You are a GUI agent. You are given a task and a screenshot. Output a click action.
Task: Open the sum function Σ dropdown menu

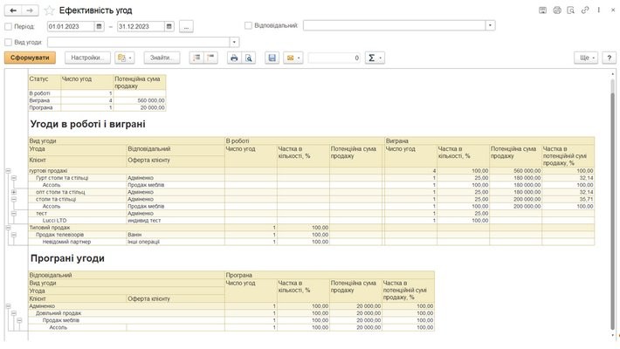374,58
